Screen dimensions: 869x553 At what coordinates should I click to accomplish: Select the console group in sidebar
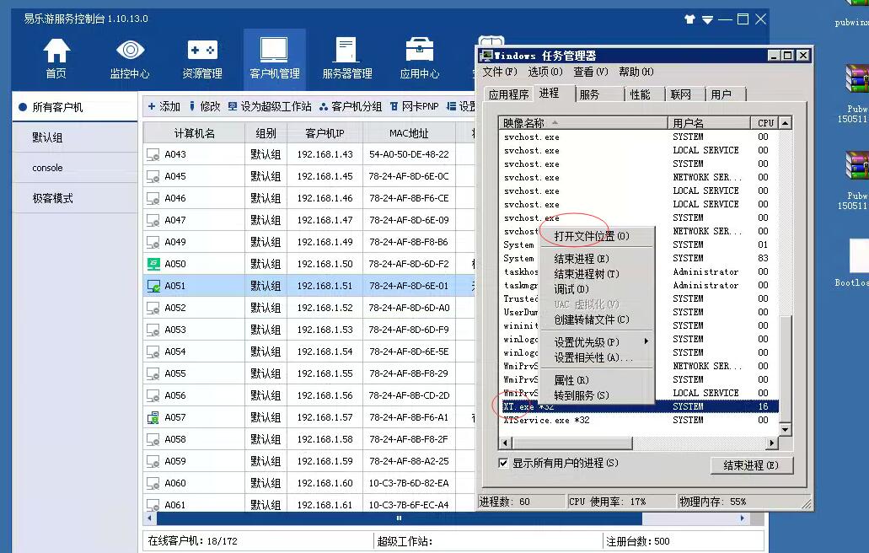tap(75, 168)
